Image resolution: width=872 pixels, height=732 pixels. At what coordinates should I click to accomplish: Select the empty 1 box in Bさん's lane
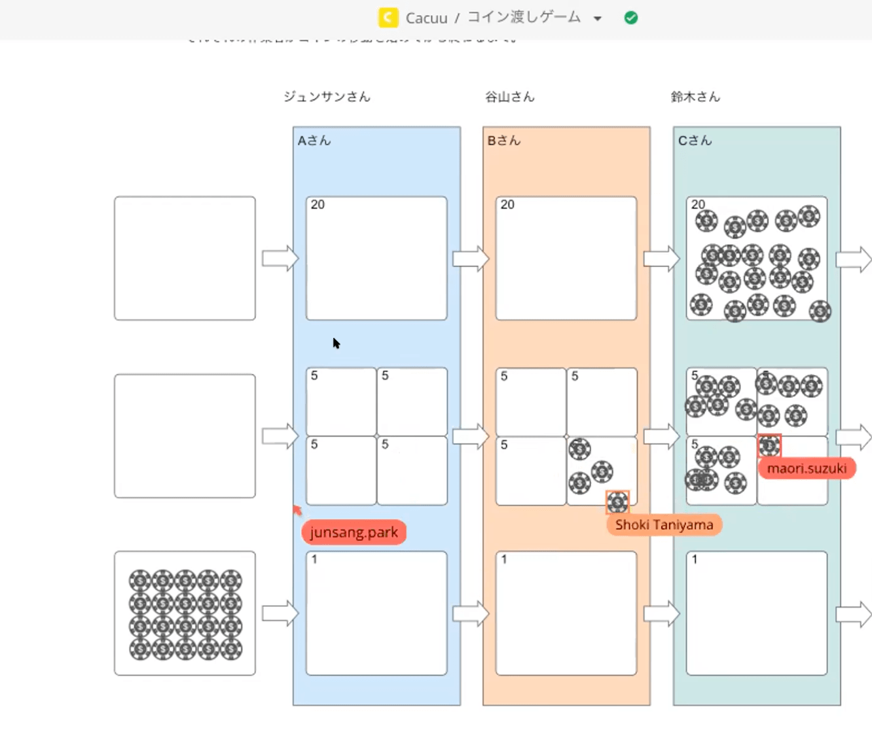[x=566, y=615]
